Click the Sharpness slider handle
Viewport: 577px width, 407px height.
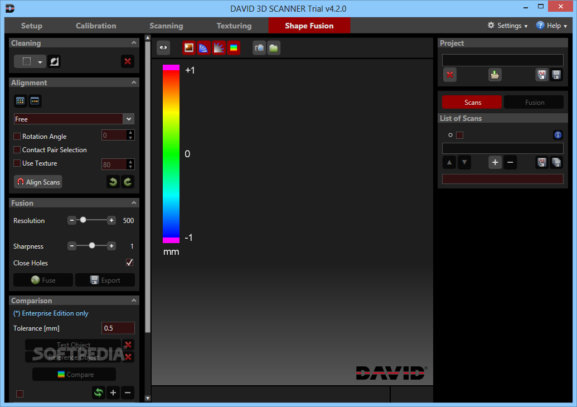coord(92,245)
